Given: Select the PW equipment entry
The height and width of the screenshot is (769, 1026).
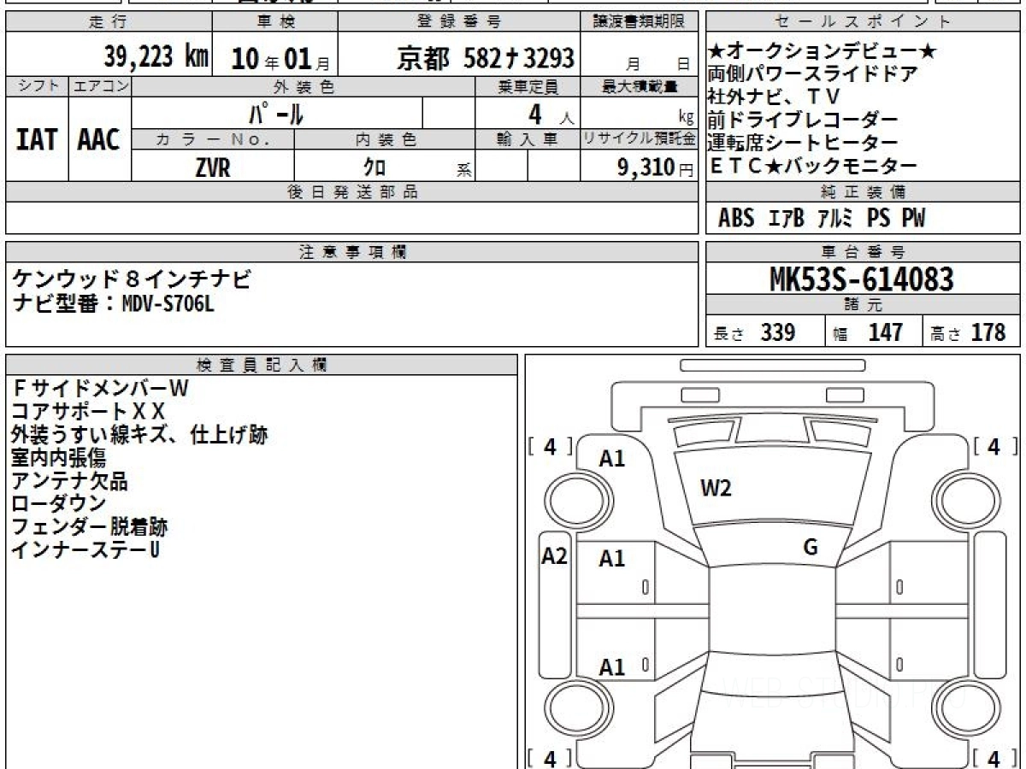Looking at the screenshot, I should coord(913,219).
